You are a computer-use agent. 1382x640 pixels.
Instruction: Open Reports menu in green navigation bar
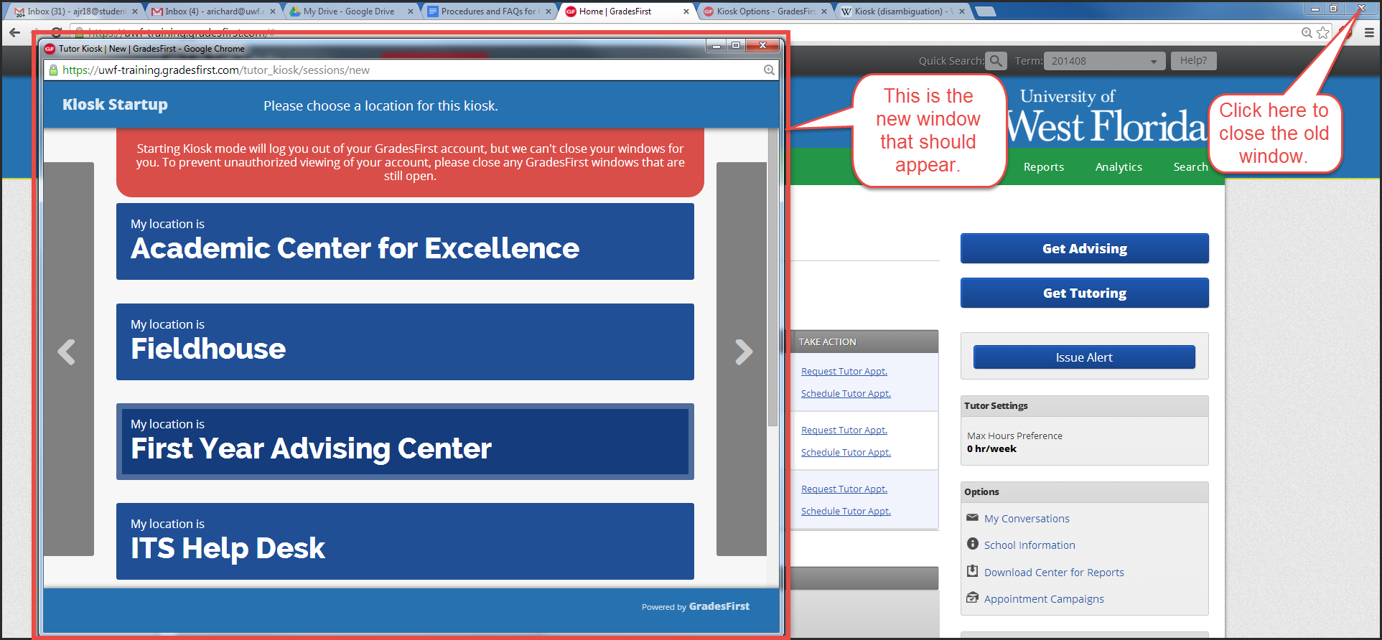pos(1043,166)
